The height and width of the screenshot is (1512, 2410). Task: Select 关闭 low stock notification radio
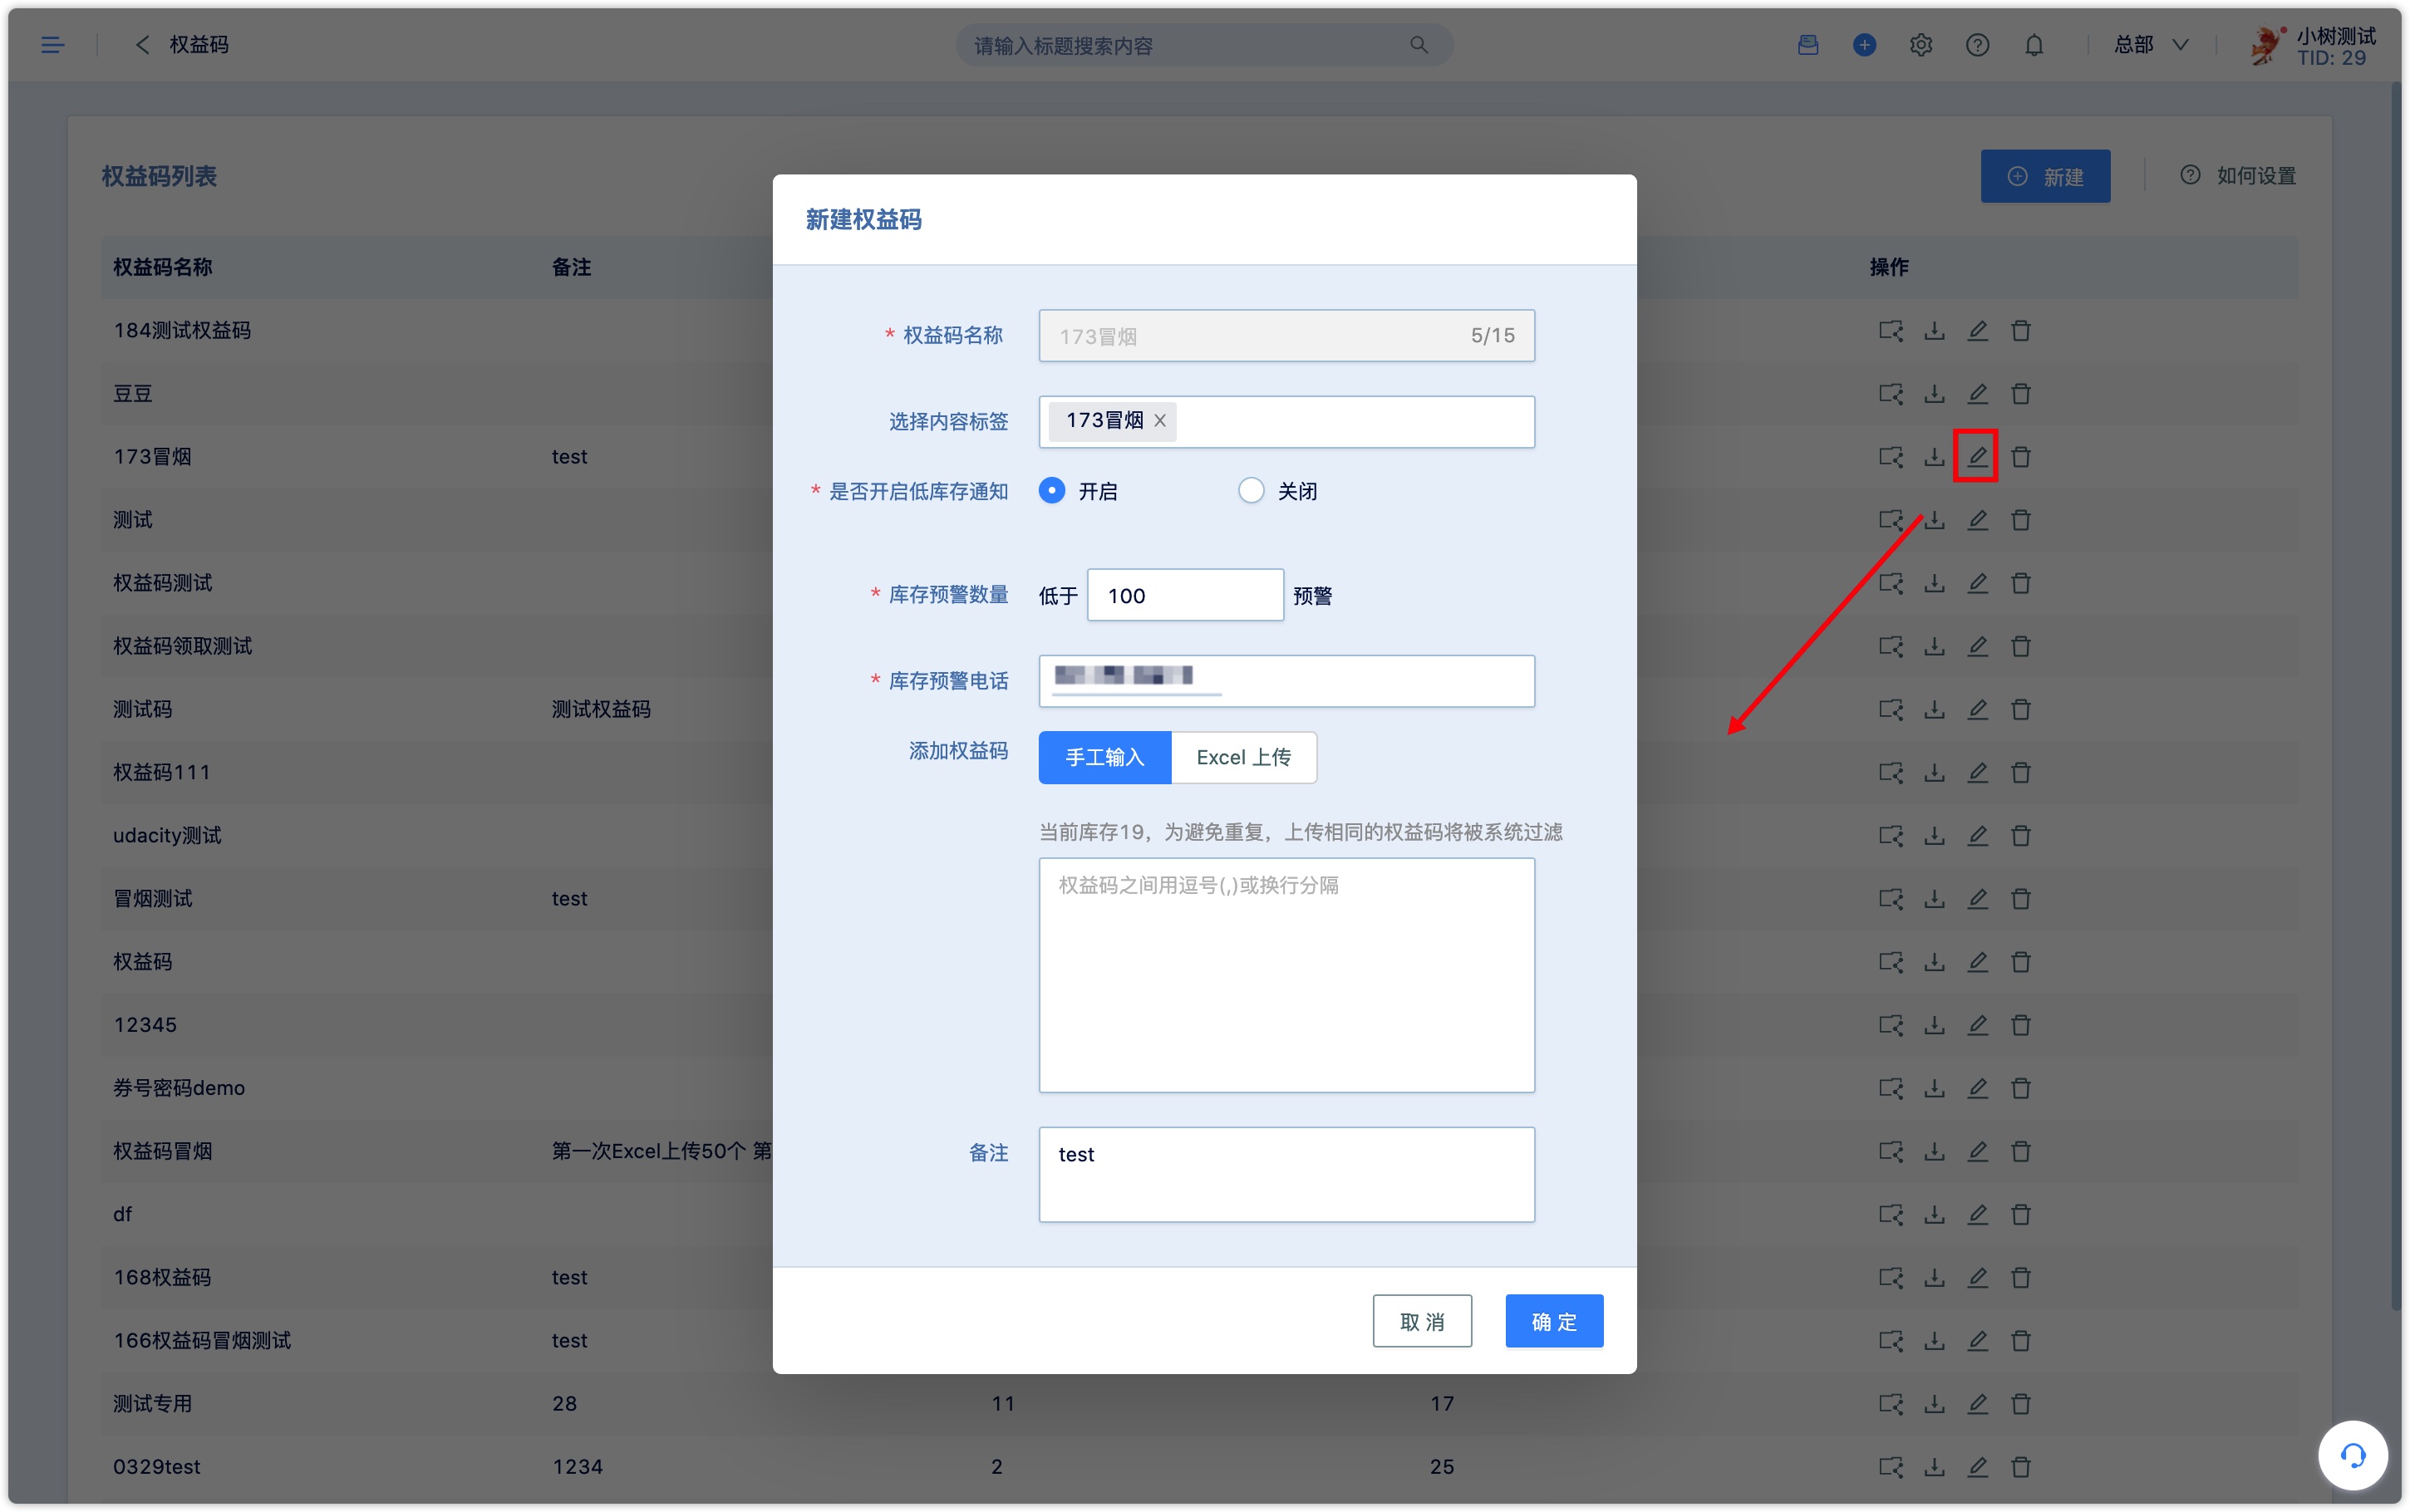pyautogui.click(x=1250, y=490)
